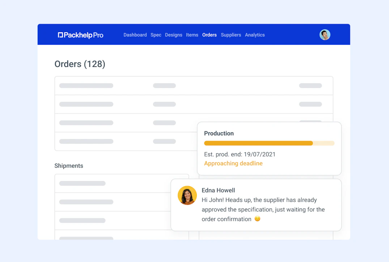Select the Items navigation entry
389x262 pixels.
coord(192,35)
